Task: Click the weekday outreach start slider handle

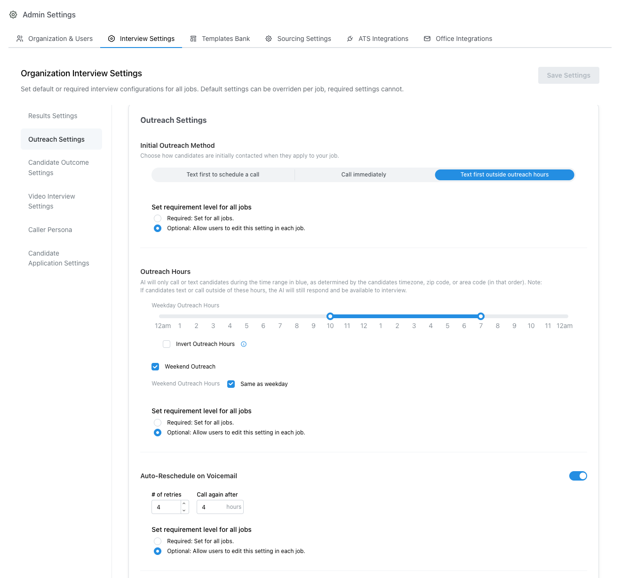Action: [330, 316]
